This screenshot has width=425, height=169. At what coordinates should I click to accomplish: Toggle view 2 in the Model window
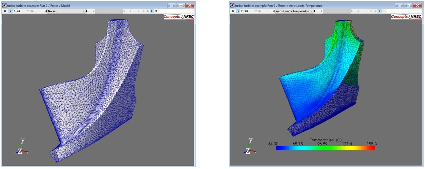(14, 11)
